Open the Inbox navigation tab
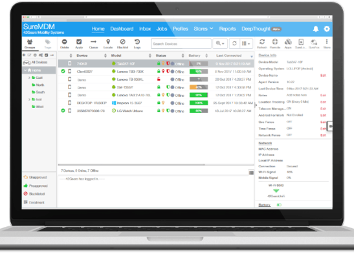354x254 pixels. (145, 29)
